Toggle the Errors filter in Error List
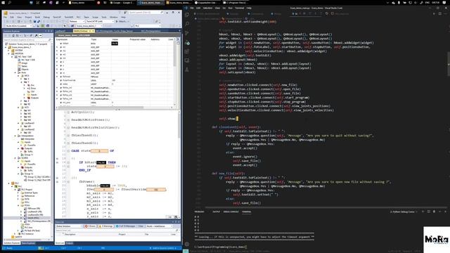Image resolution: width=450 pixels, height=253 pixels. pos(91,226)
